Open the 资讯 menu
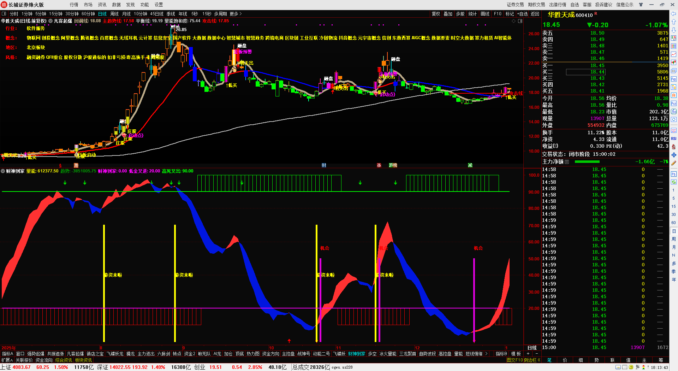Image resolution: width=678 pixels, height=371 pixels. (102, 5)
